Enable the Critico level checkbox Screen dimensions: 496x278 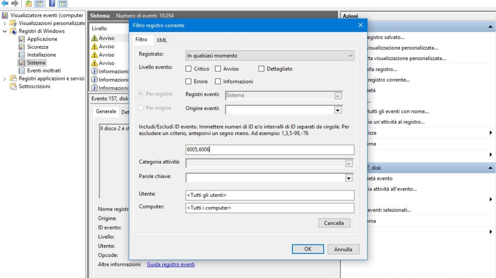(x=188, y=69)
